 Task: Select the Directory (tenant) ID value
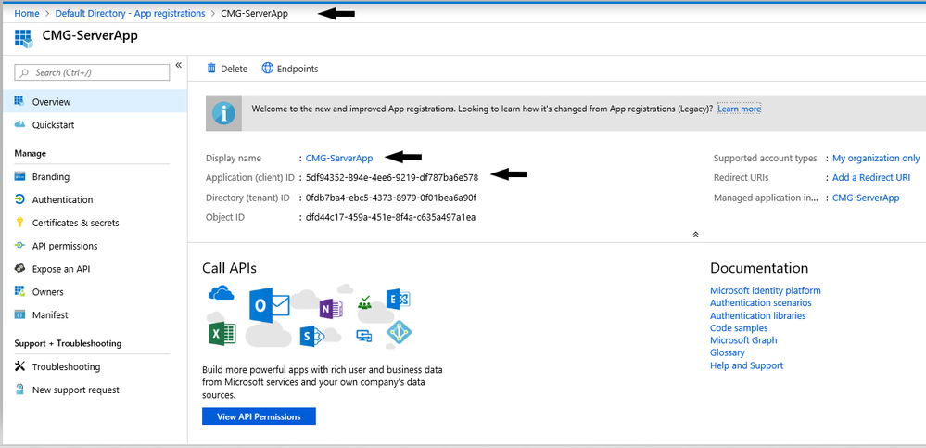tap(391, 198)
